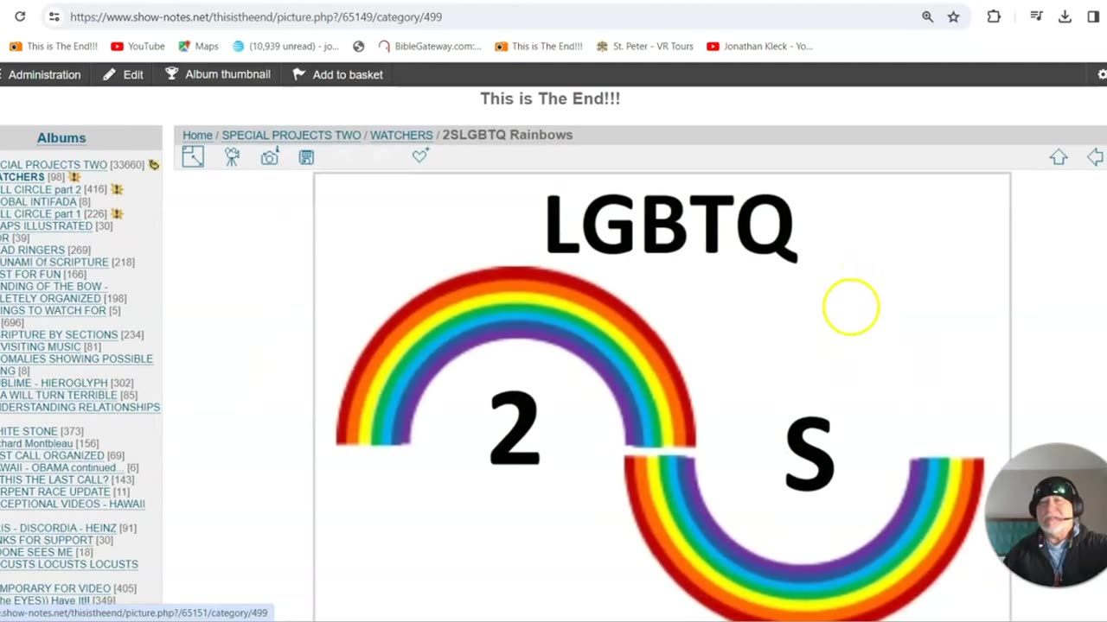Viewport: 1107px width, 622px height.
Task: Open REVISITING MUSIC album
Action: [x=41, y=346]
